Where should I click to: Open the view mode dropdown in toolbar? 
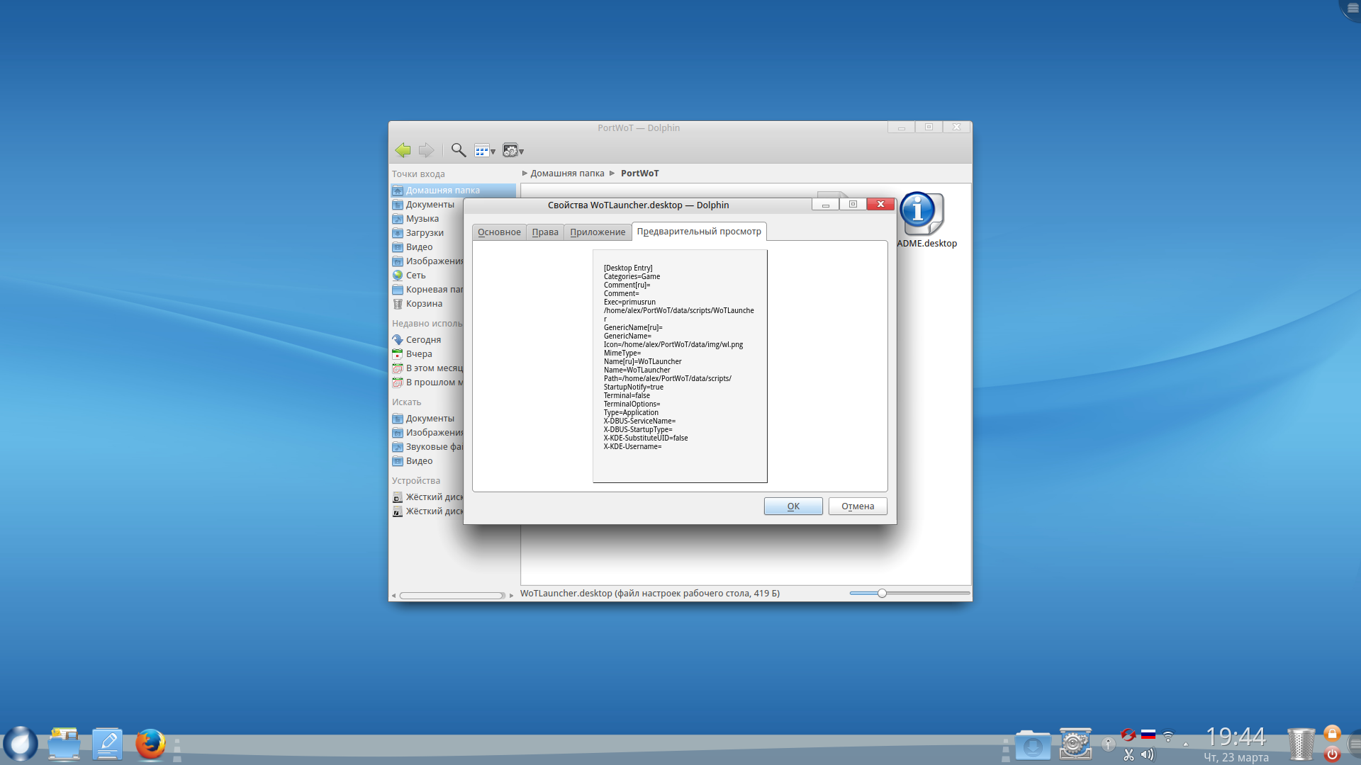point(485,151)
